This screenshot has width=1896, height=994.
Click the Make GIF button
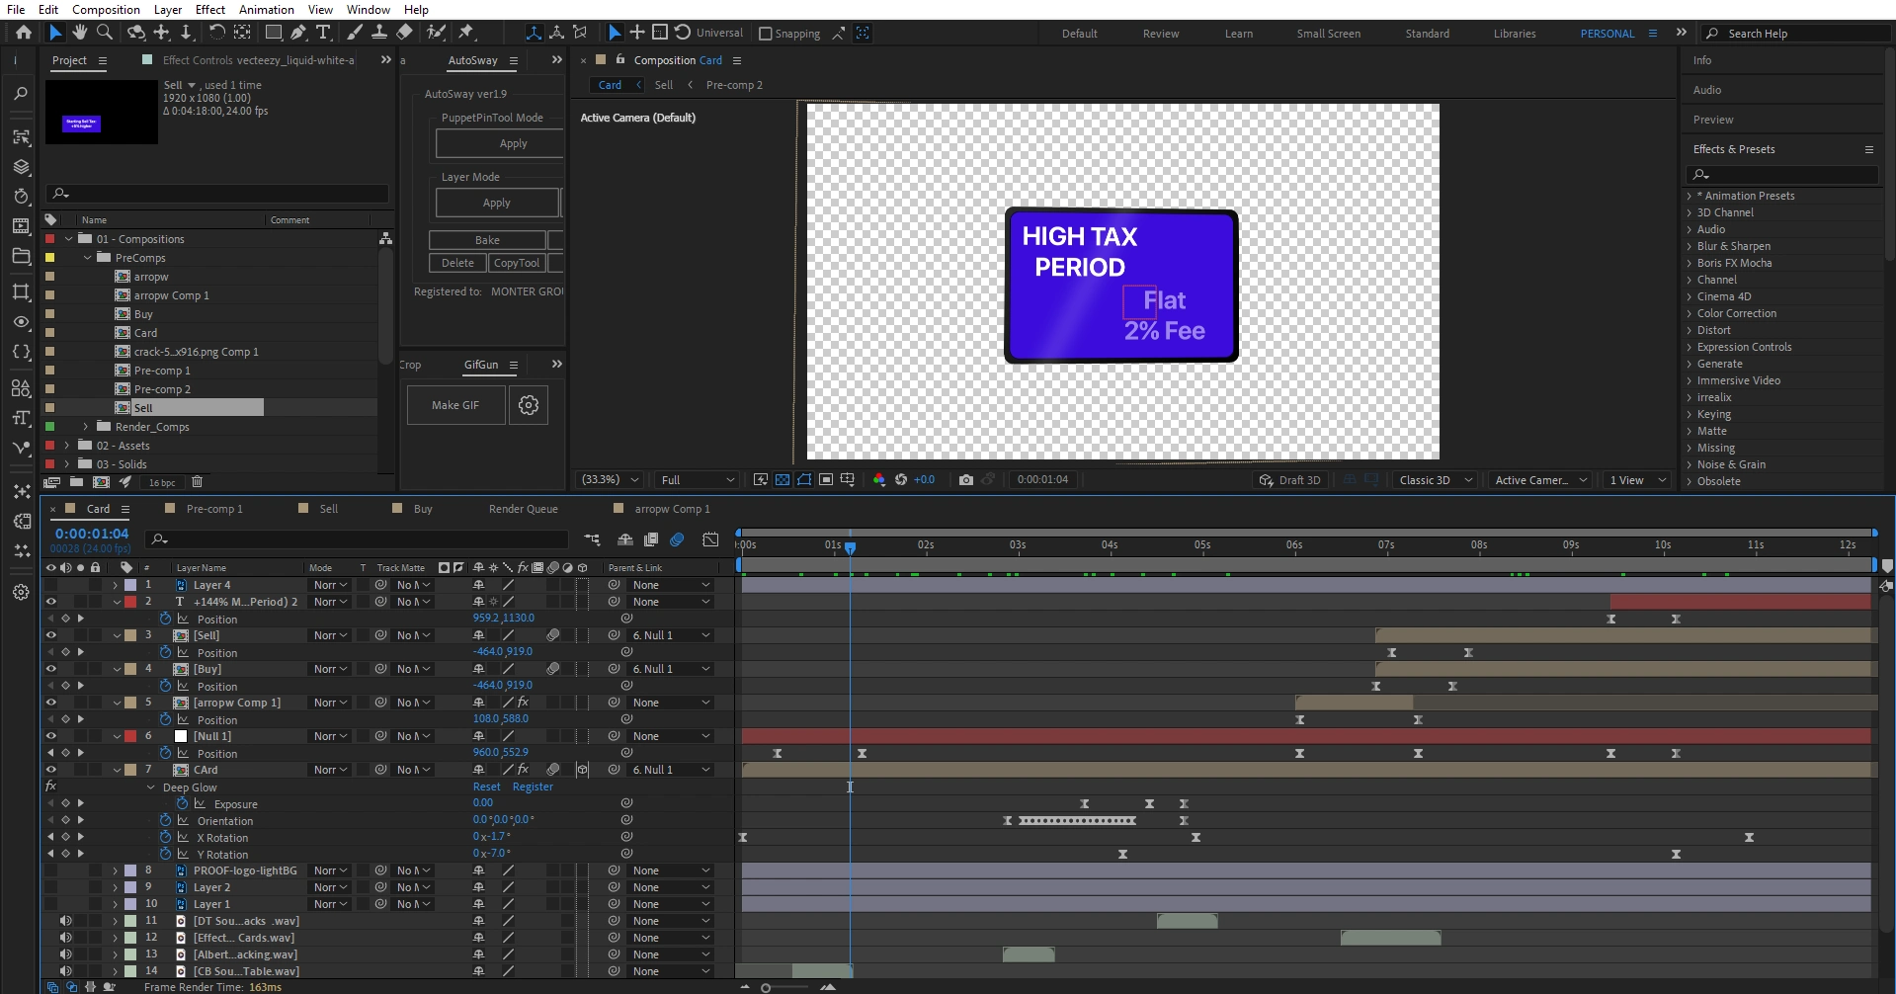pyautogui.click(x=455, y=405)
